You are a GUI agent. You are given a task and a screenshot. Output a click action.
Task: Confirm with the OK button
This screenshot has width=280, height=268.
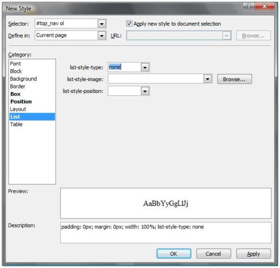click(174, 254)
